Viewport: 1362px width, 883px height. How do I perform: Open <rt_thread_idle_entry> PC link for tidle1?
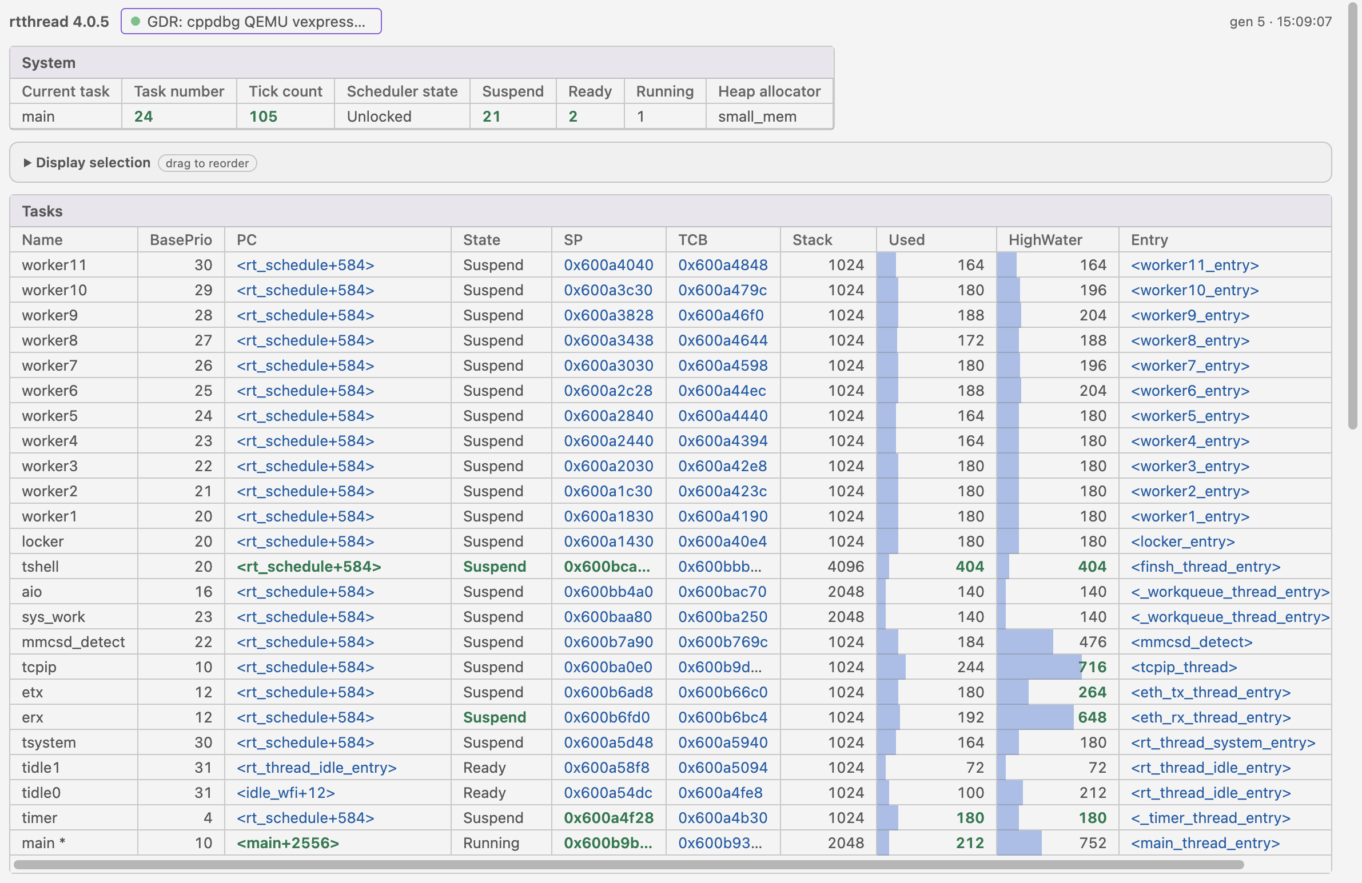[x=316, y=768]
